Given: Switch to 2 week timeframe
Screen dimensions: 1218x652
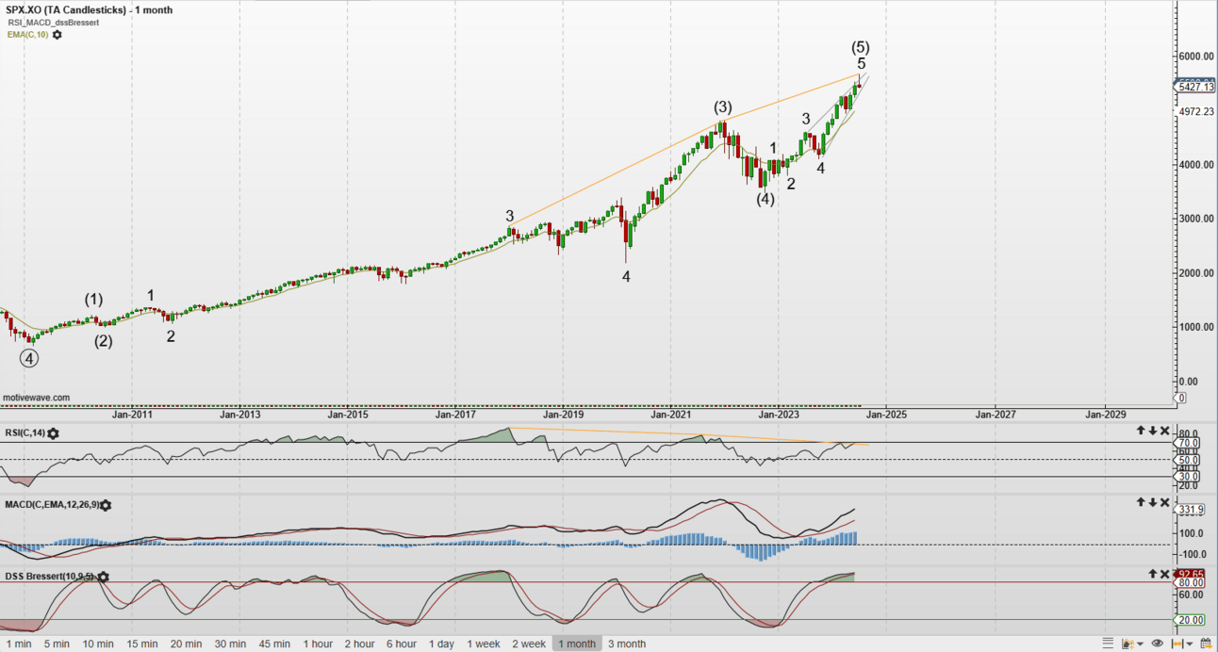Looking at the screenshot, I should tap(529, 644).
